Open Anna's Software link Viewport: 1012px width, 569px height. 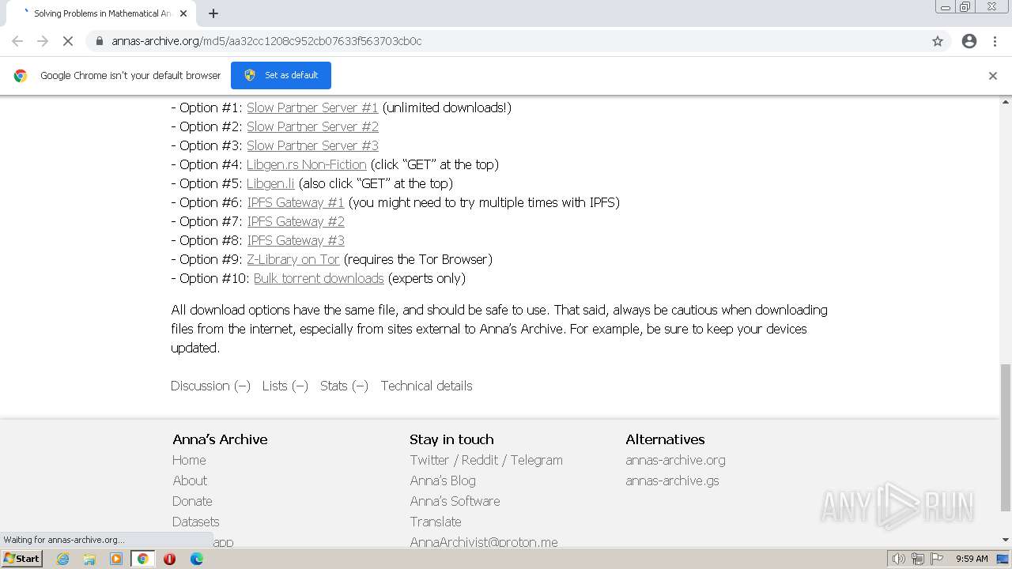click(x=455, y=501)
